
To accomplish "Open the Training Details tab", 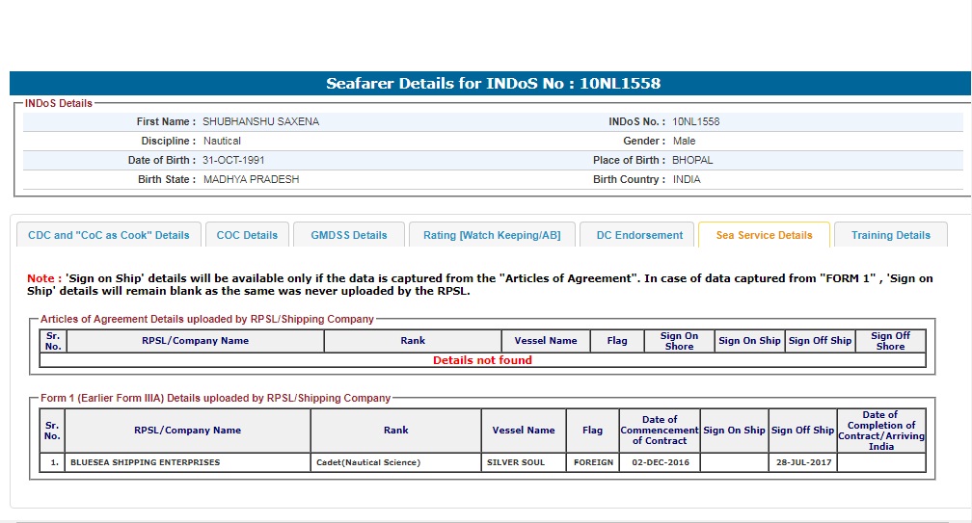I will pos(891,235).
